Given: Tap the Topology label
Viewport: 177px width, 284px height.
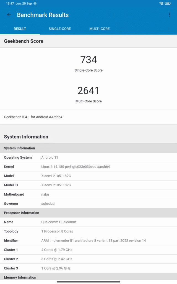Looking at the screenshot, I should [11, 231].
